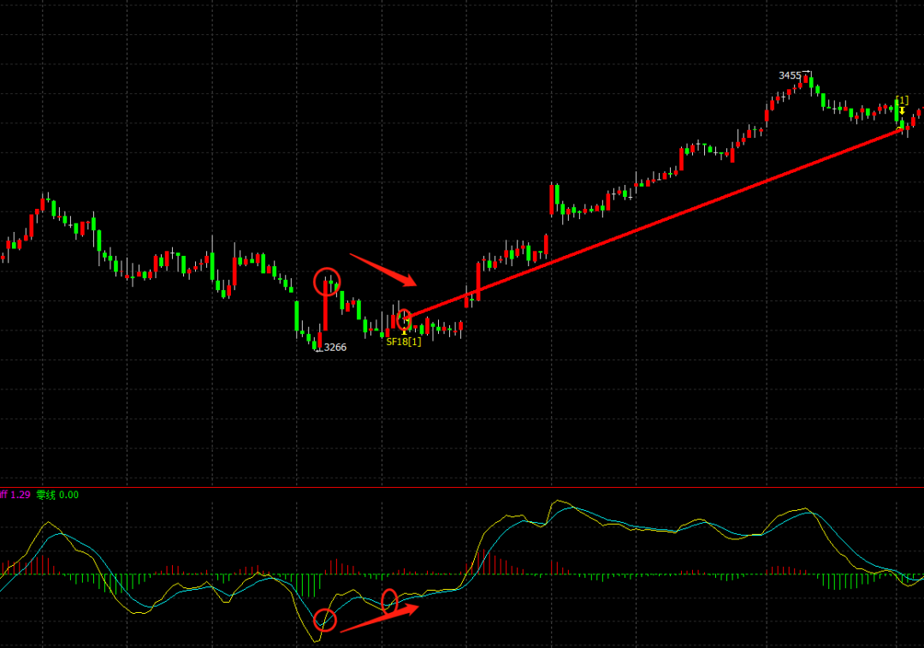Click the yellow [1] label near the chart's right edge
The image size is (924, 648).
tap(902, 100)
